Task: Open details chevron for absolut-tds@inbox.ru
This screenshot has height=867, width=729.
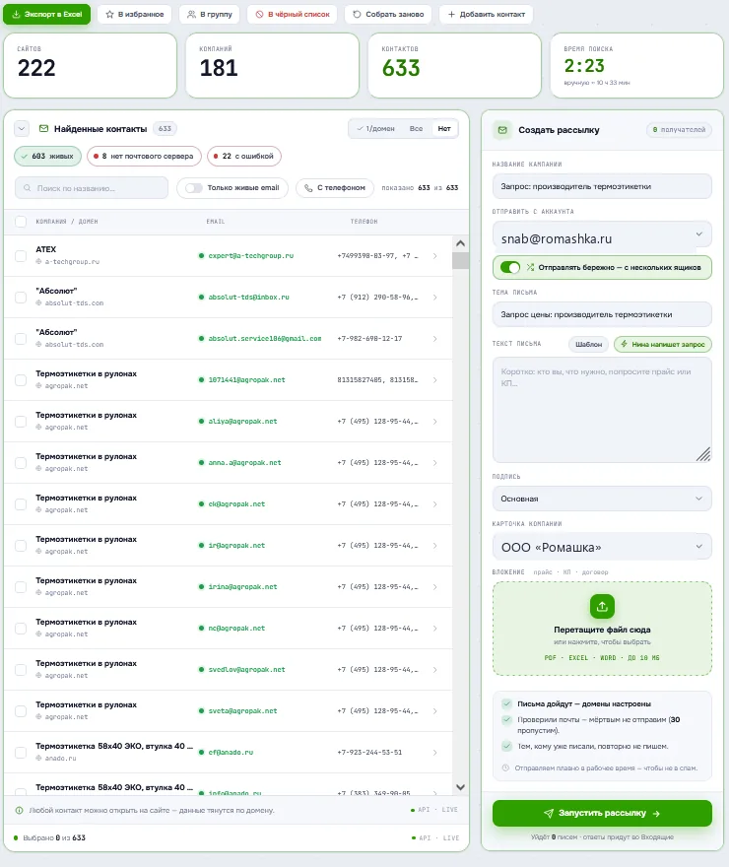Action: tap(435, 297)
